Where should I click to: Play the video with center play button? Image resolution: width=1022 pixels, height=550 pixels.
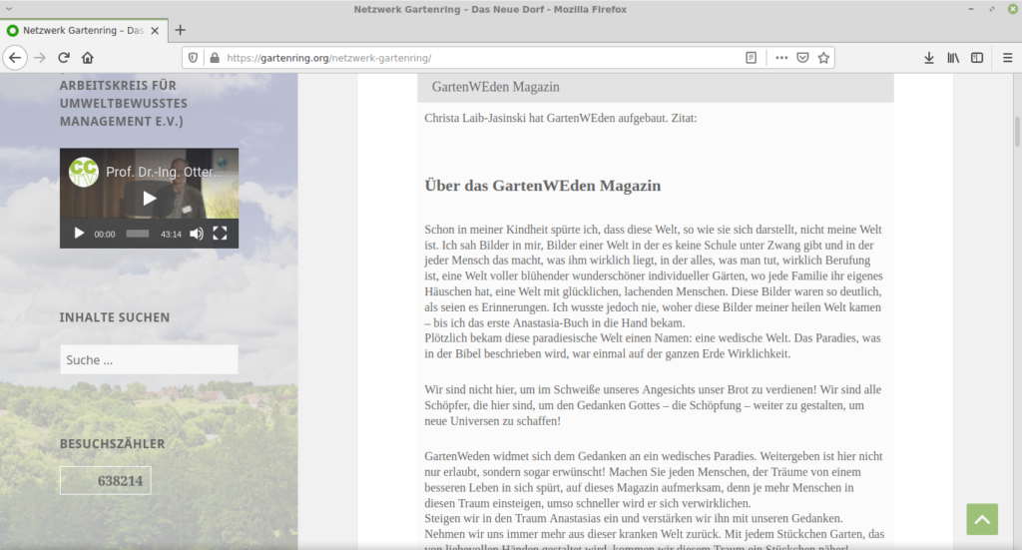(x=150, y=198)
